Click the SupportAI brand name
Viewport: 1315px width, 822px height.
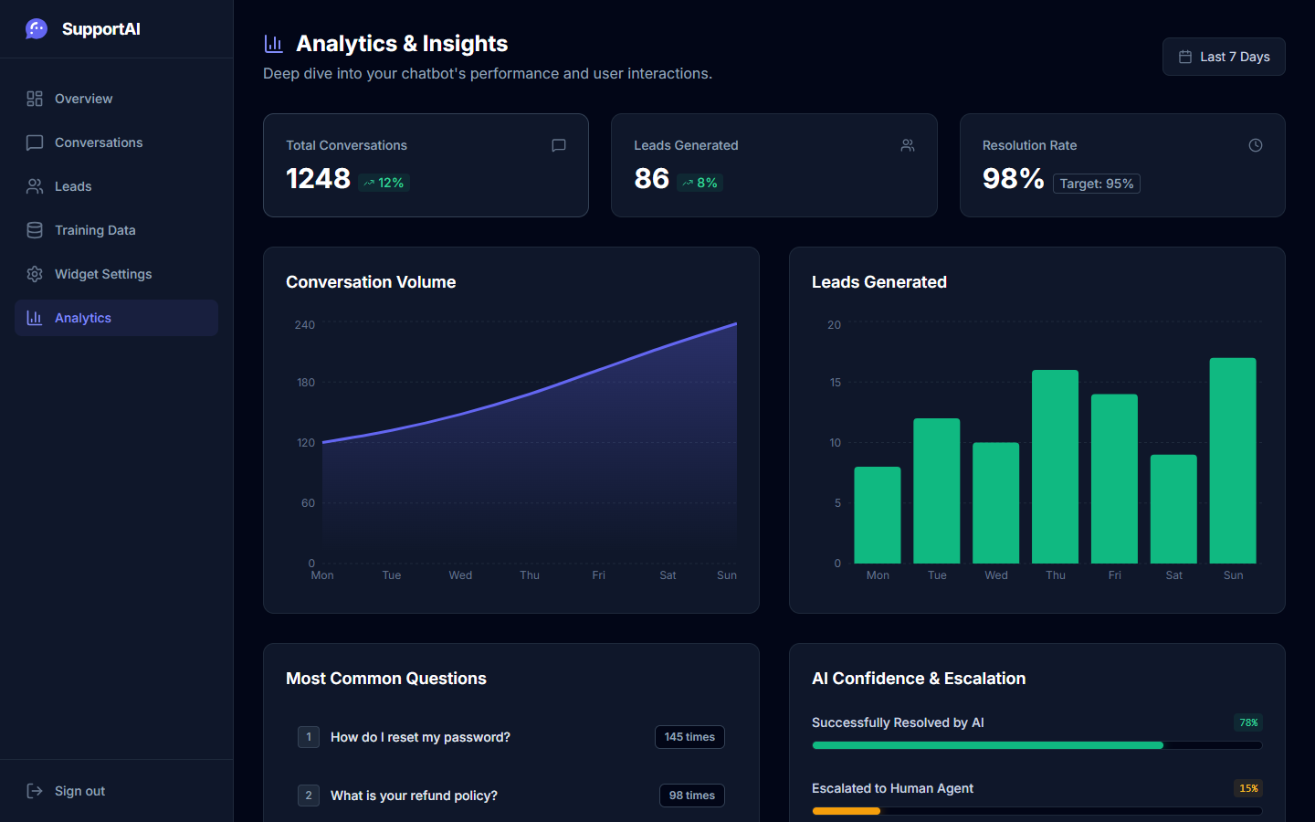pyautogui.click(x=101, y=29)
